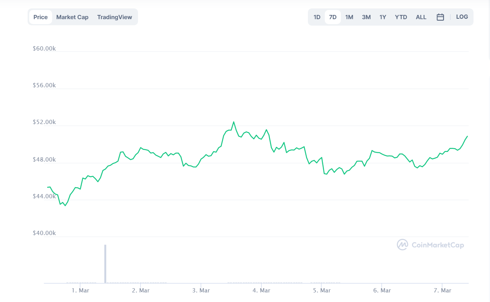The height and width of the screenshot is (302, 490).
Task: Select the 1Y time range
Action: (383, 17)
